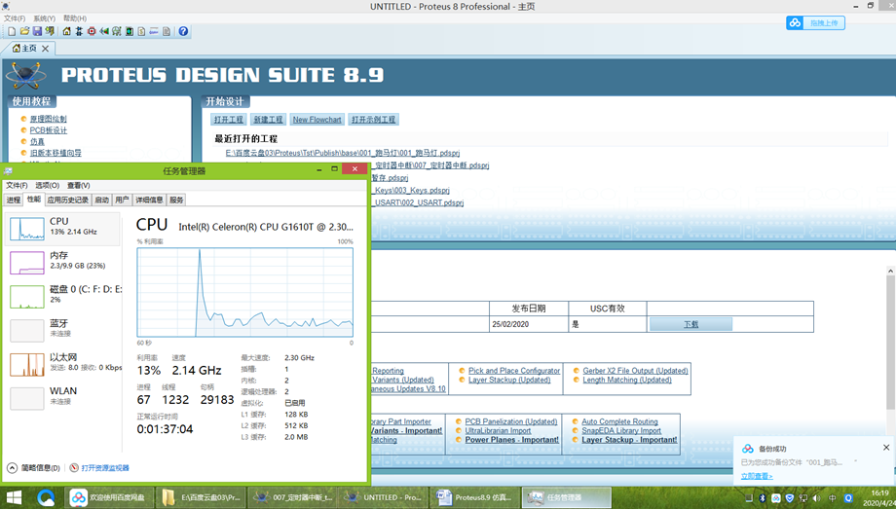
Task: Close the 主页 tab with its X
Action: pyautogui.click(x=45, y=49)
